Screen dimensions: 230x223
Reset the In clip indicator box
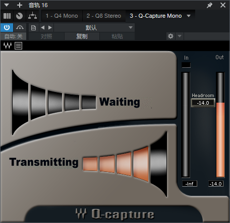click(186, 65)
